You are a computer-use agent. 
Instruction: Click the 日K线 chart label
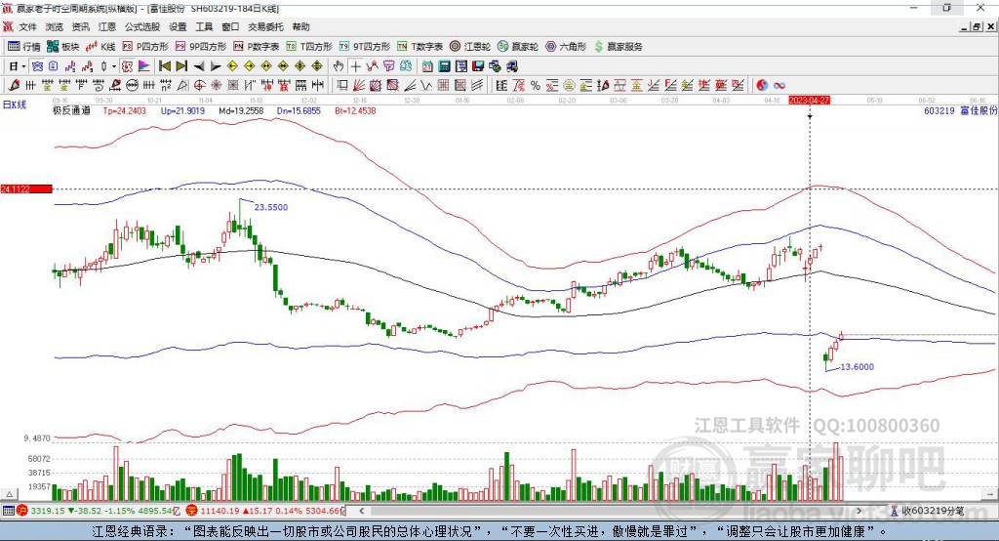[15, 104]
